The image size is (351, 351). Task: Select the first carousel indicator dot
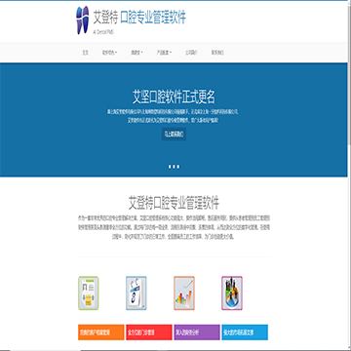click(x=170, y=167)
